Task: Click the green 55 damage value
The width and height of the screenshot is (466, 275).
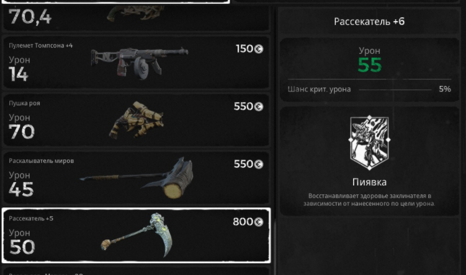Action: 369,65
